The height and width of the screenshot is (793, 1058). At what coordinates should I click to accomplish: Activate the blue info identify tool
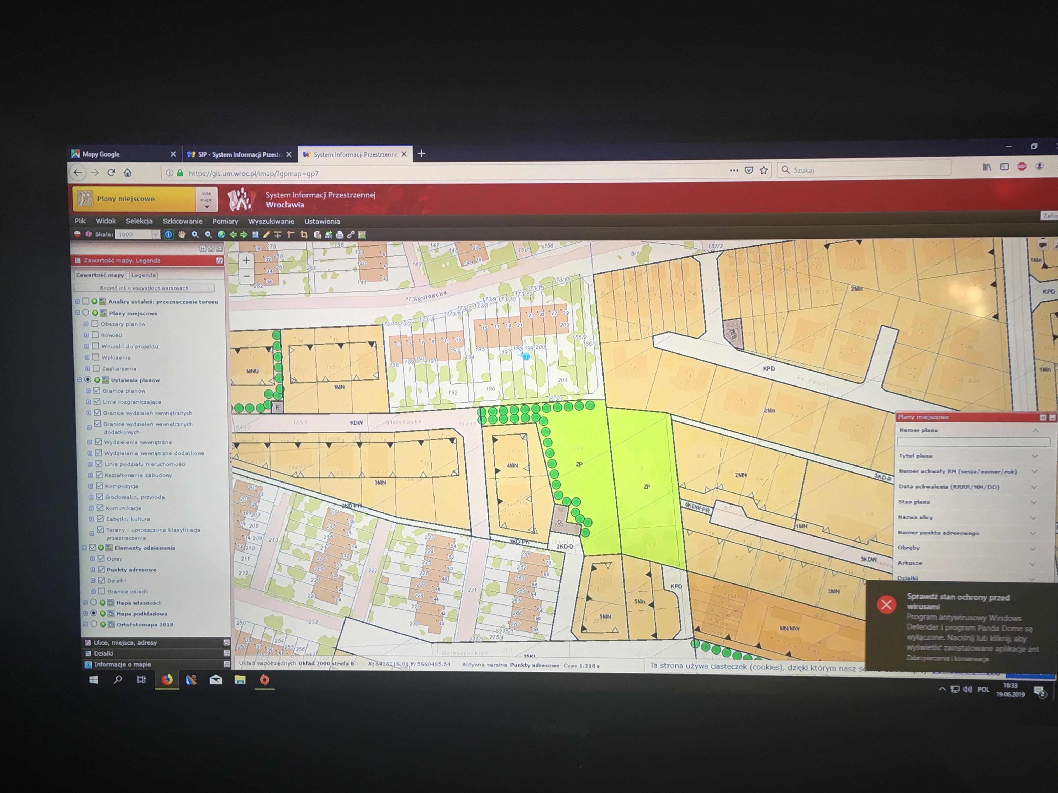pyautogui.click(x=168, y=234)
